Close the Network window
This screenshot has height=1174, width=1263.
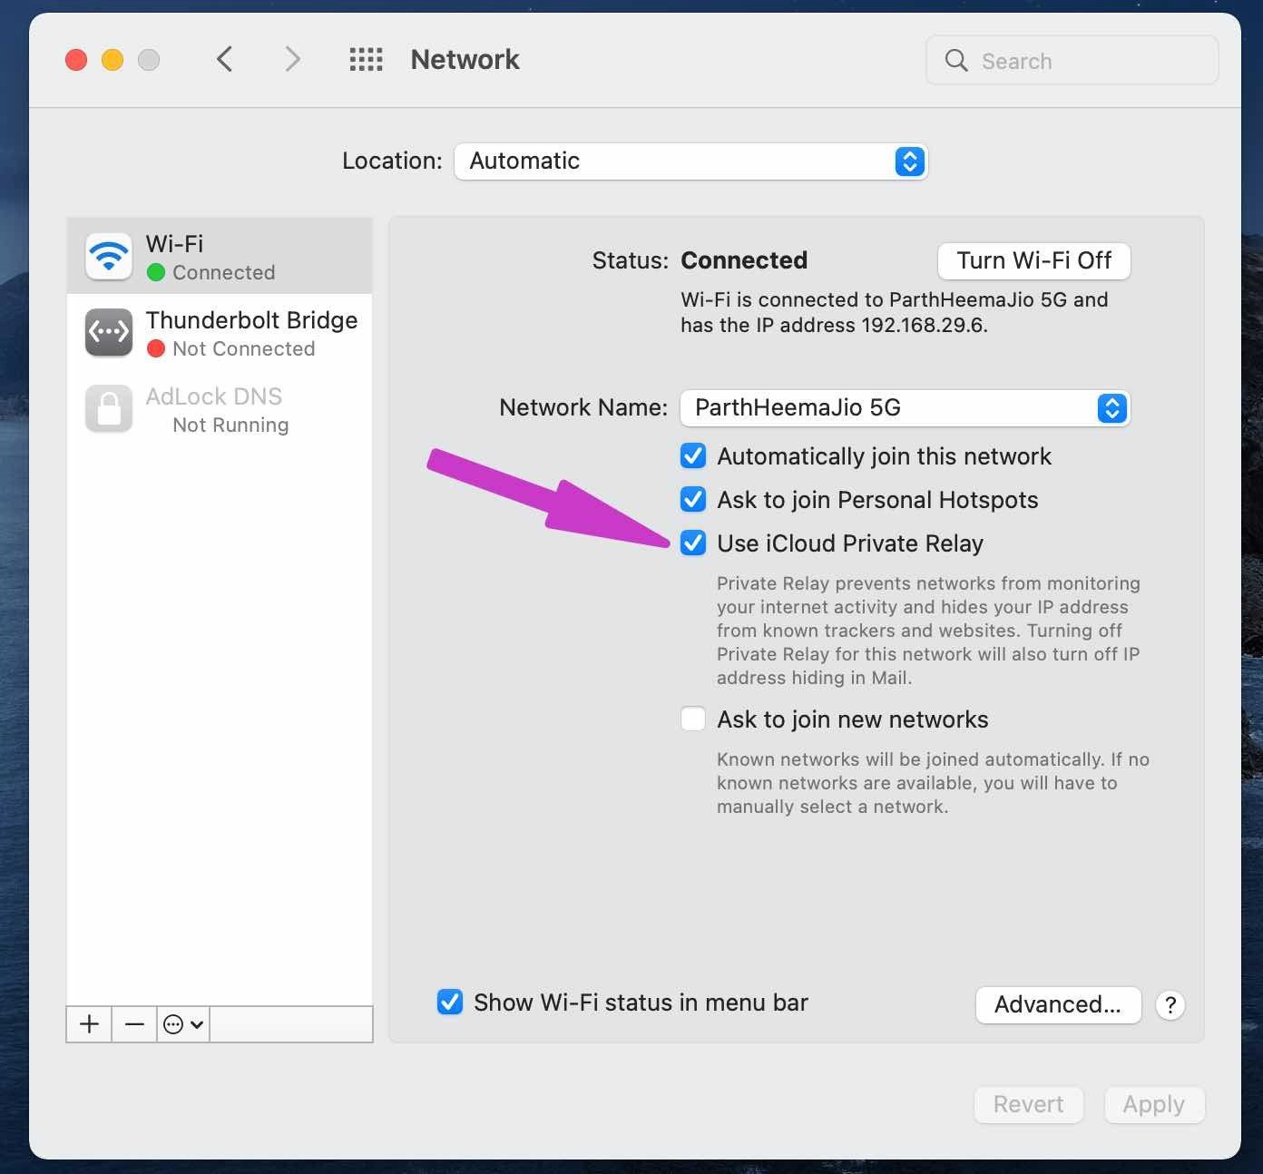click(76, 60)
